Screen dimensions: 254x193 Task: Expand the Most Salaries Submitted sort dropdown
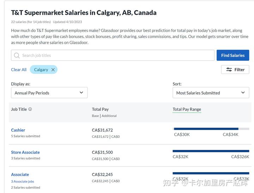pyautogui.click(x=211, y=93)
